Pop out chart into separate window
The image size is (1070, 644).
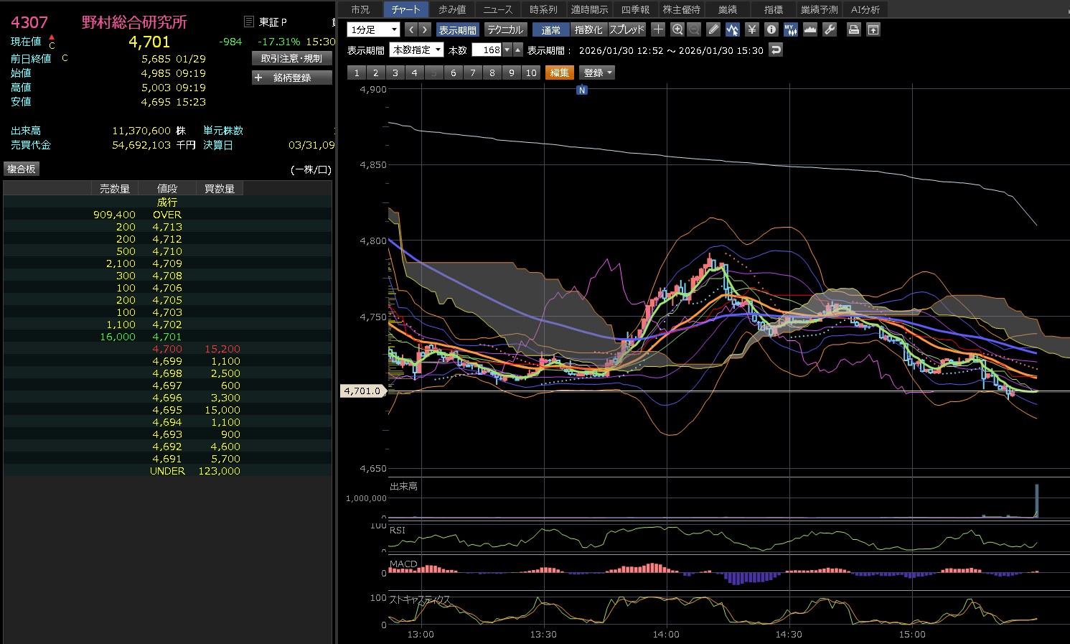(873, 29)
